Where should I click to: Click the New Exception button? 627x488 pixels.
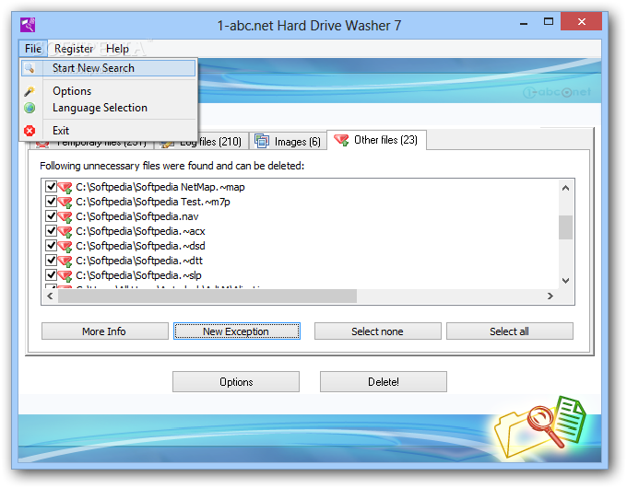237,331
